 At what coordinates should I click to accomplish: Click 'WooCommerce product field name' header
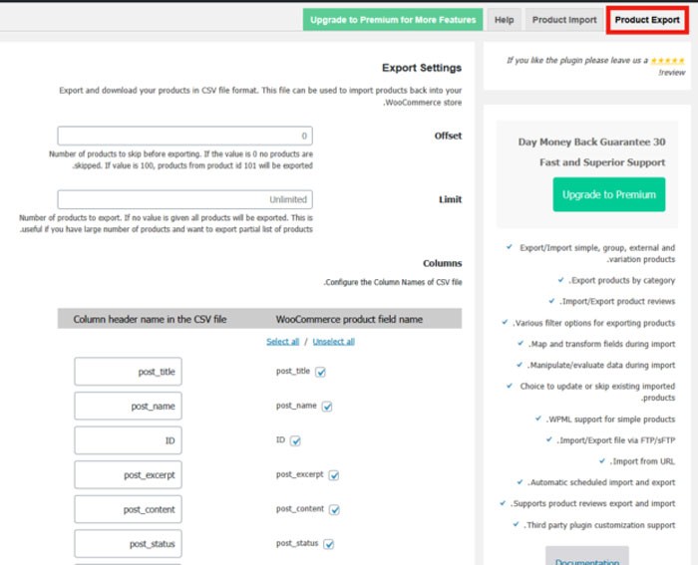click(x=349, y=320)
